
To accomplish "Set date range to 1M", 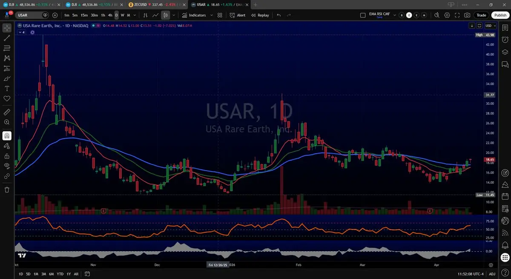I will pyautogui.click(x=36, y=274).
